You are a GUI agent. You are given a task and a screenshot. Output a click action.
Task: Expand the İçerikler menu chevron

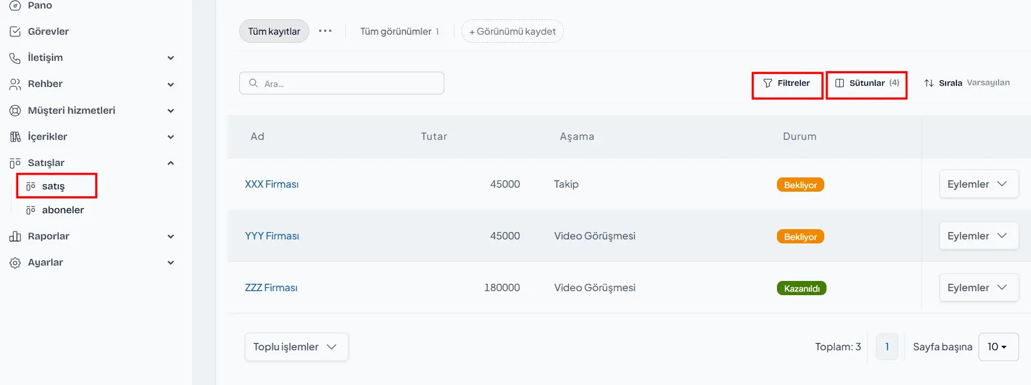[x=170, y=136]
